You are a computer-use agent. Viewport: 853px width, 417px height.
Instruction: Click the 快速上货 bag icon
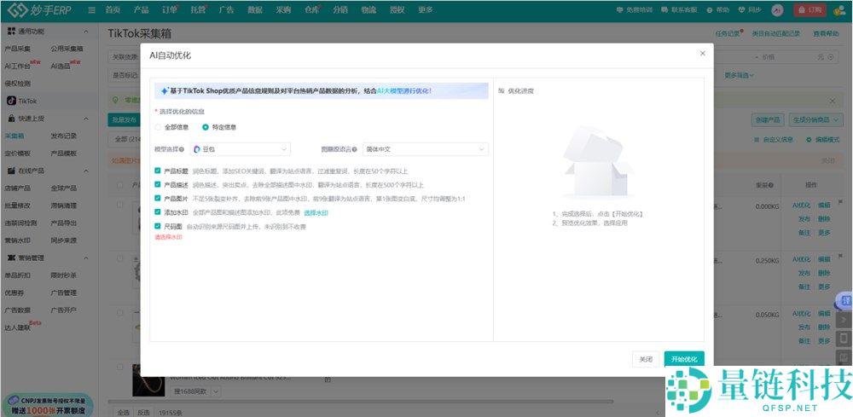tap(11, 118)
